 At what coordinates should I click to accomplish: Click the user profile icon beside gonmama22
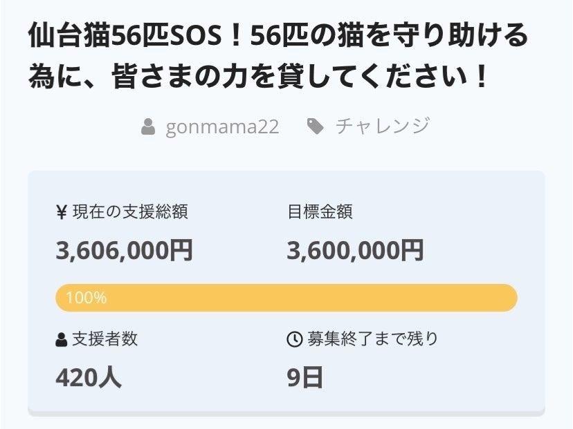[148, 127]
